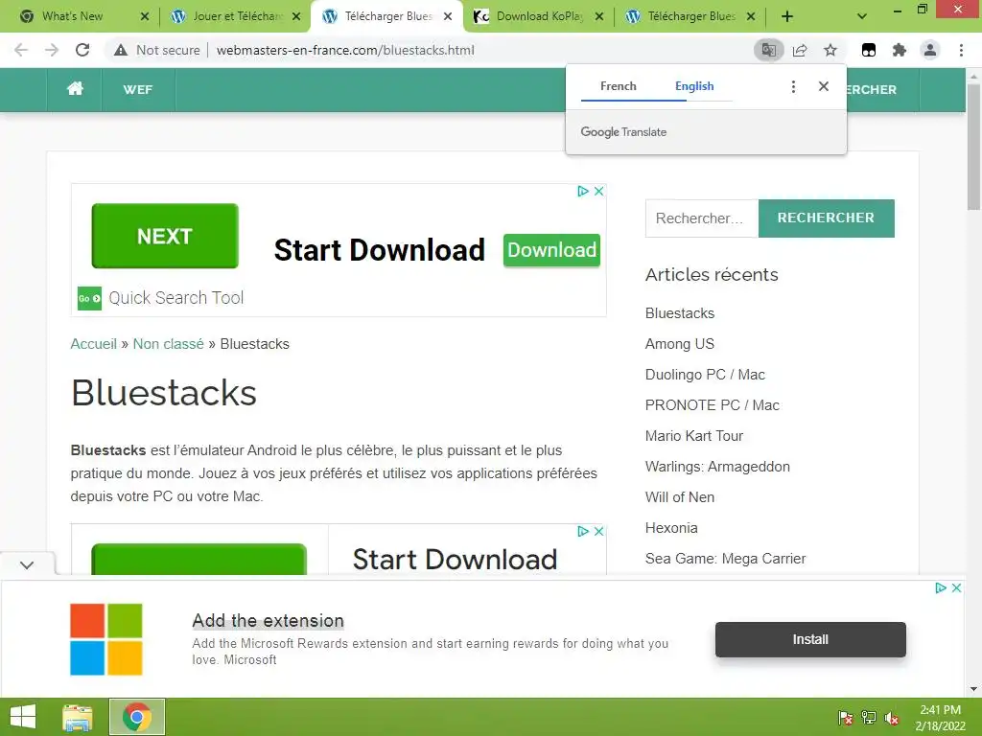Open recent article Sea Game: Mega Carrier

pyautogui.click(x=725, y=559)
